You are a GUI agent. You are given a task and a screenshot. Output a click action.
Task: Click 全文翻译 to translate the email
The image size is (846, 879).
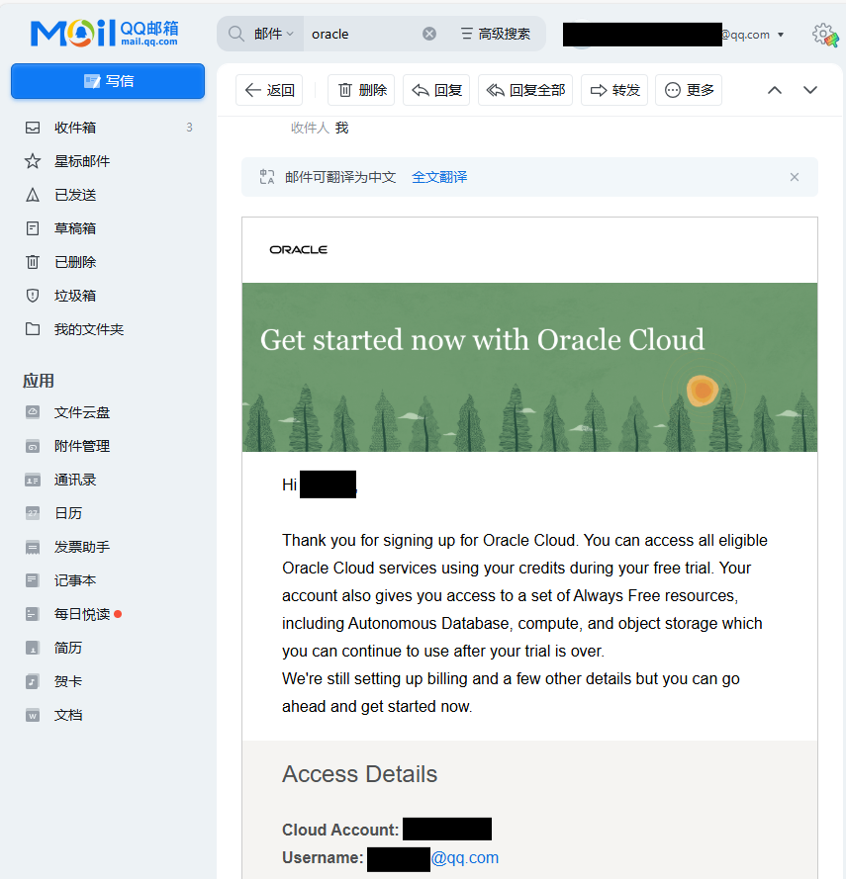[439, 177]
